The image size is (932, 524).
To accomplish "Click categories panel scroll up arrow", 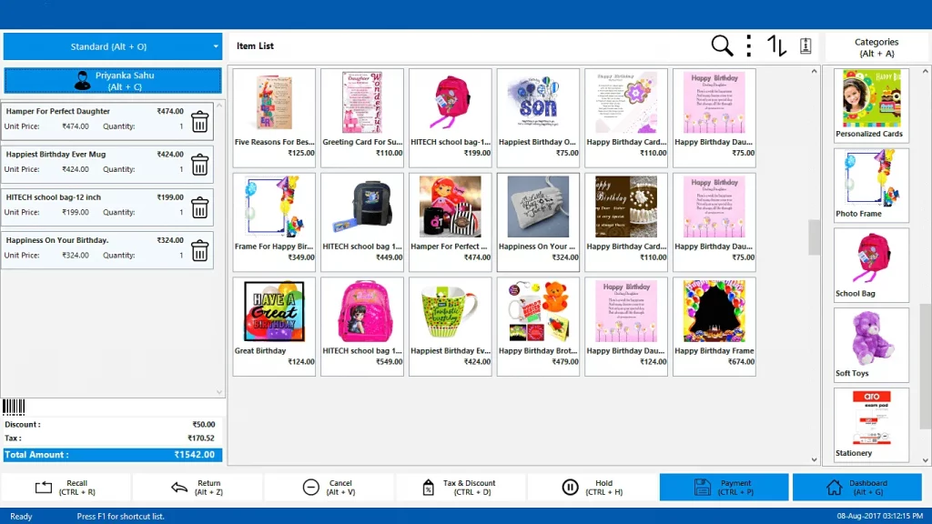I will (926, 71).
